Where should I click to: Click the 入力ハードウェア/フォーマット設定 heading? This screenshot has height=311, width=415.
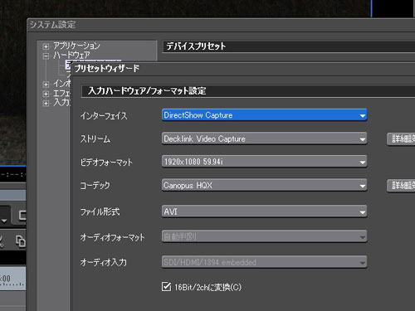(x=147, y=91)
